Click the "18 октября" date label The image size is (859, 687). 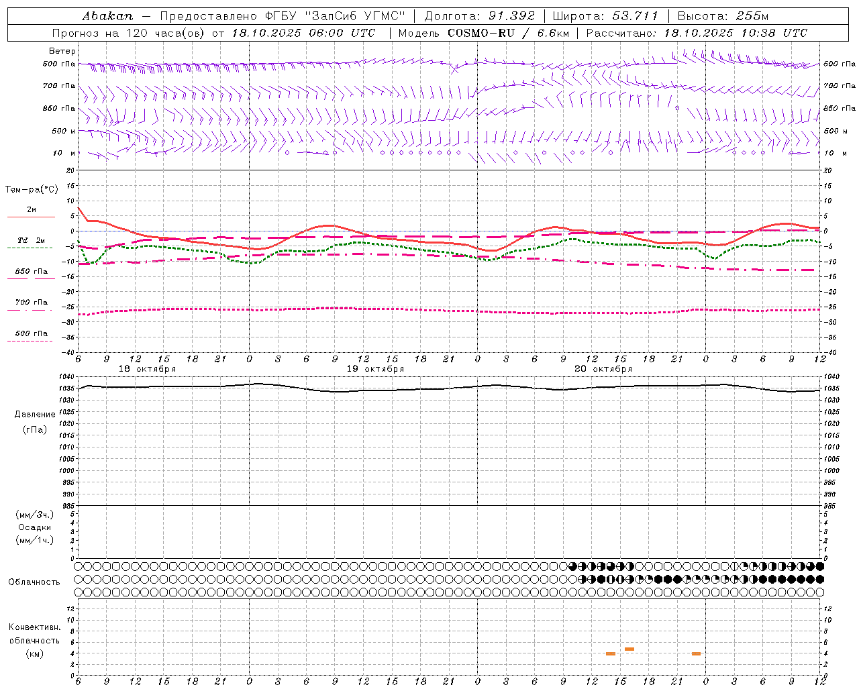(x=147, y=369)
